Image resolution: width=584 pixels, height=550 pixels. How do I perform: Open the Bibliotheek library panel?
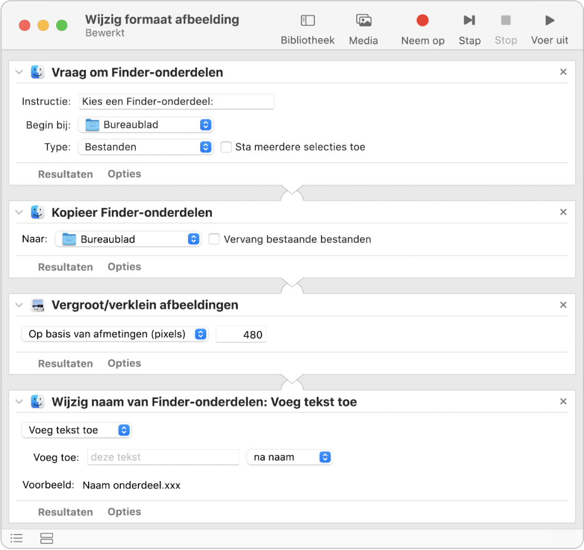(307, 29)
